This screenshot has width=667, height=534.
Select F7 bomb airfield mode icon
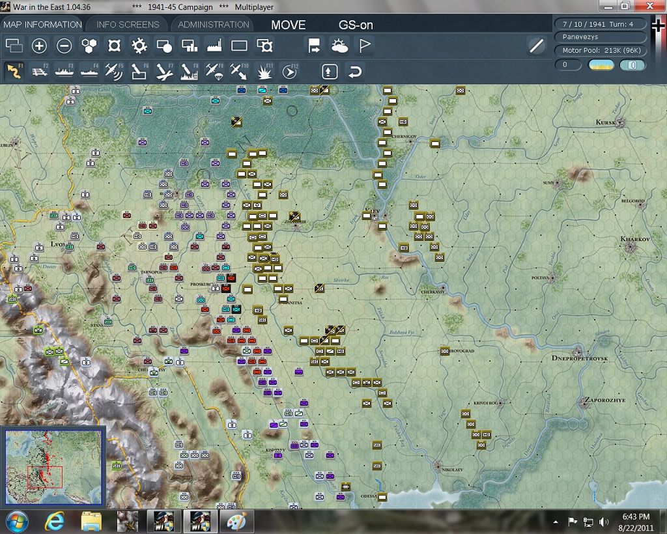(164, 71)
